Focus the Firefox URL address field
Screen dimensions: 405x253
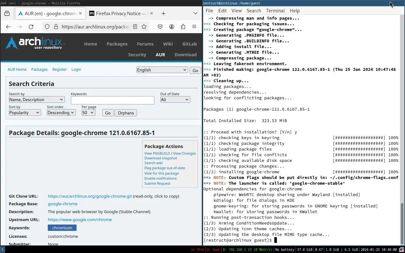pos(96,27)
